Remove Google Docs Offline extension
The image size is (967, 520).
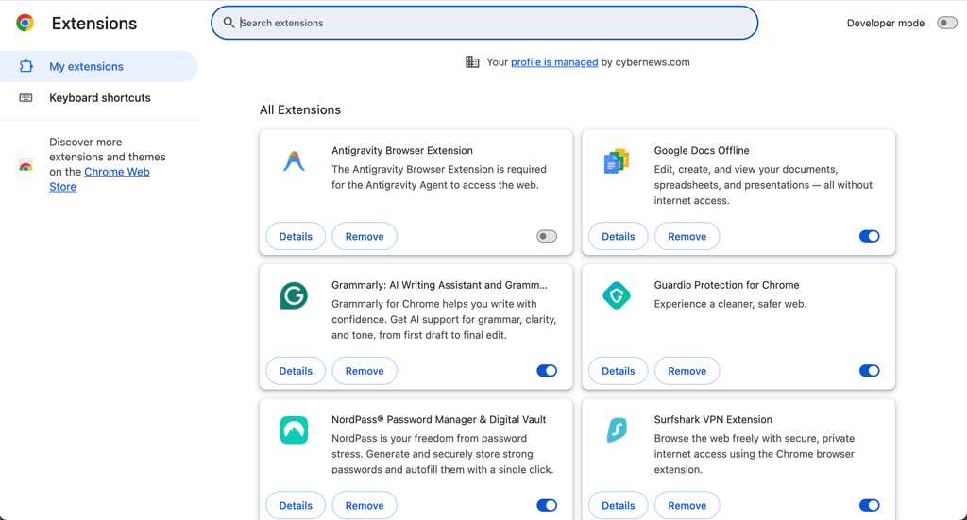(x=687, y=236)
